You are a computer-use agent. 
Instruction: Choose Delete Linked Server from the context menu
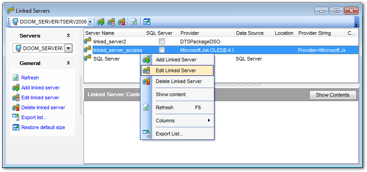click(x=177, y=81)
